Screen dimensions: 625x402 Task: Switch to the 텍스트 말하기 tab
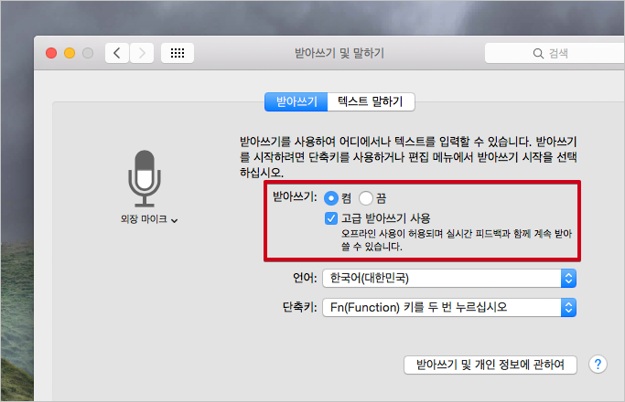tap(371, 102)
